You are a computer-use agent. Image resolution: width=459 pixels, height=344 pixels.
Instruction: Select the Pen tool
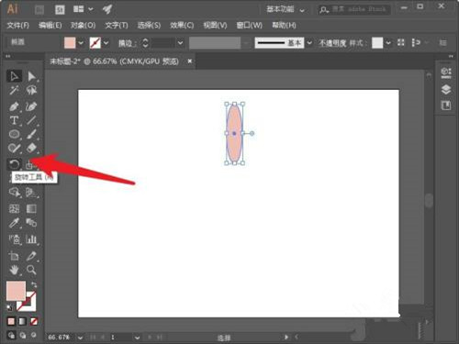click(14, 106)
